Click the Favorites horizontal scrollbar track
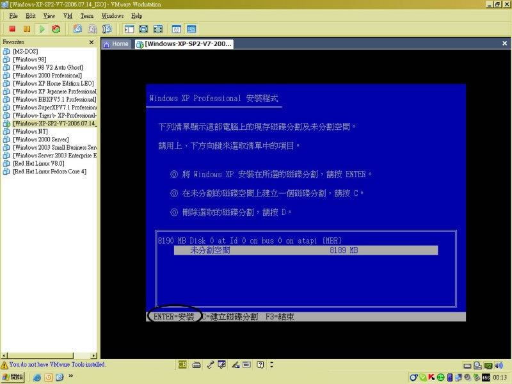The image size is (512, 384). point(82,355)
